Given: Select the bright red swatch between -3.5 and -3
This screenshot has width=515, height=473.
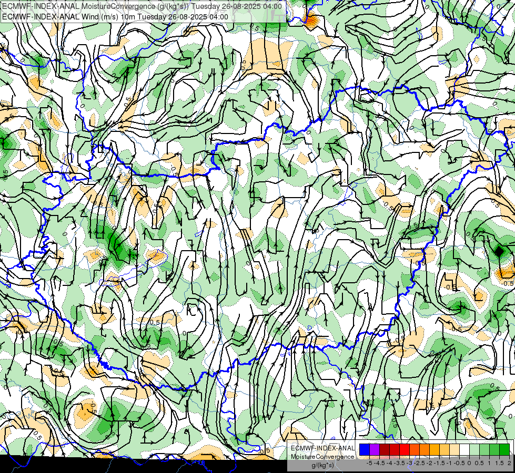Looking at the screenshot, I should (x=405, y=450).
